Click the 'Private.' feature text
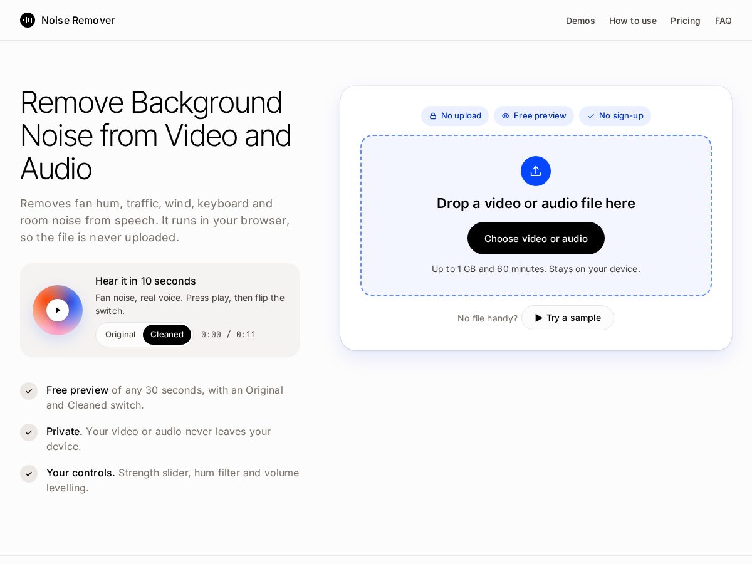The image size is (752, 564). pyautogui.click(x=65, y=431)
